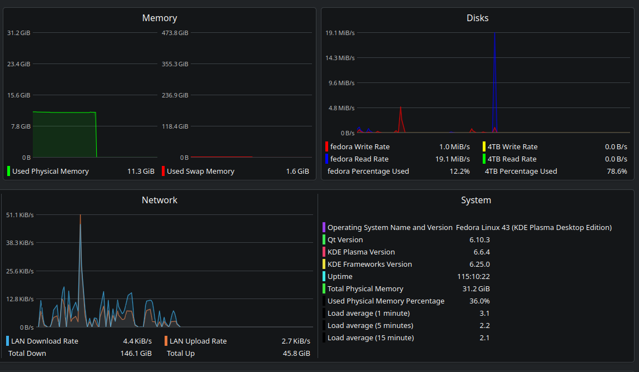Click the 146.1 GiB total down value

coord(136,353)
